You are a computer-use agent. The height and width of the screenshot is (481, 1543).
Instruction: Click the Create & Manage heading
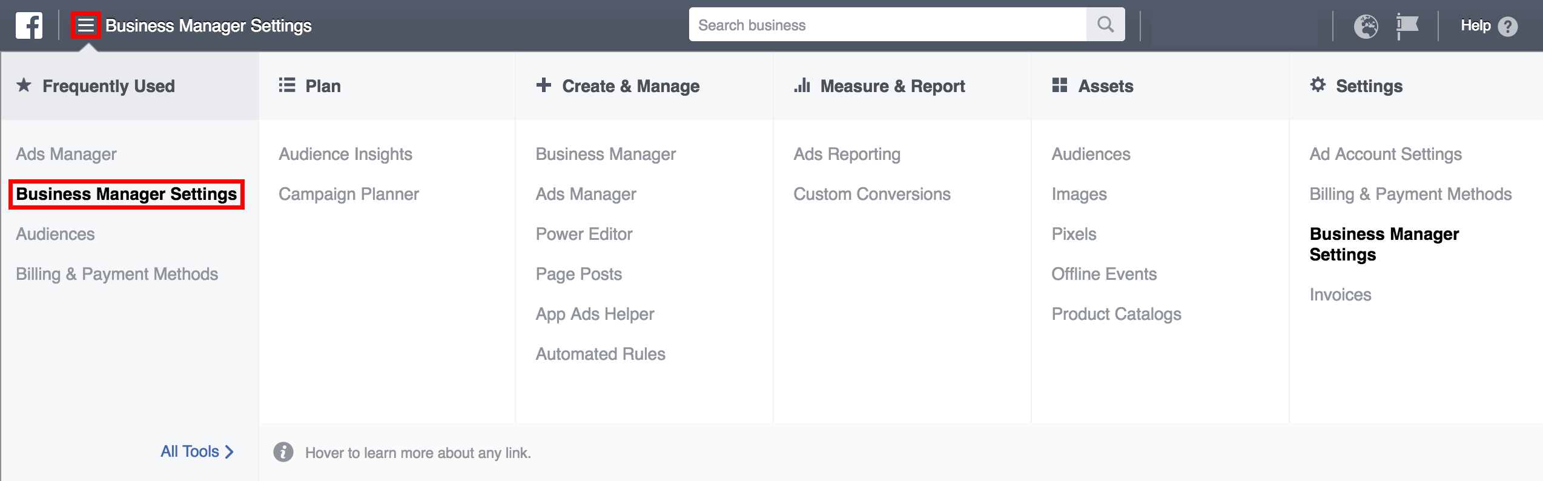[630, 86]
